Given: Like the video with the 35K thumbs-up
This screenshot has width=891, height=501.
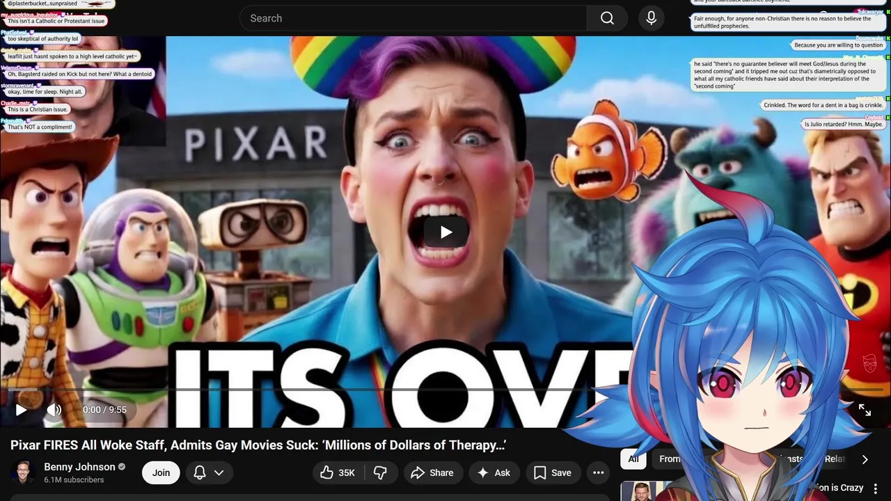Looking at the screenshot, I should point(338,472).
